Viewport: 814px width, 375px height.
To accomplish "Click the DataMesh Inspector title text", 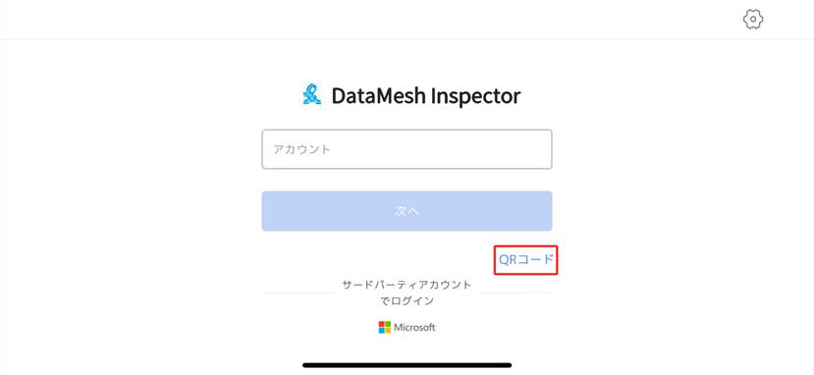I will [x=426, y=95].
